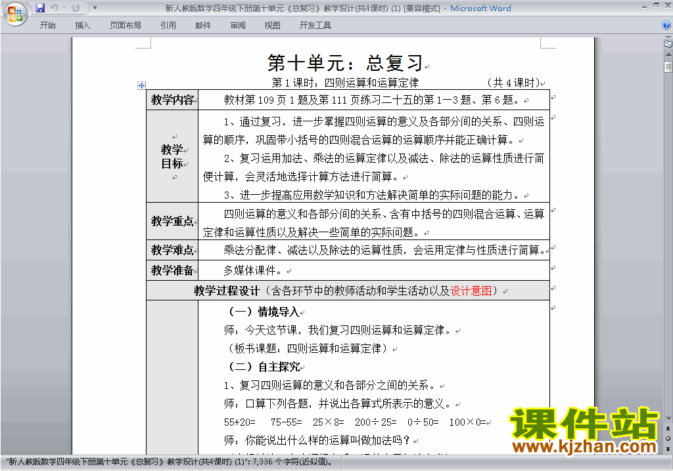This screenshot has height=471, width=673.
Task: Go to previous page double-arrow button
Action: tap(668, 428)
